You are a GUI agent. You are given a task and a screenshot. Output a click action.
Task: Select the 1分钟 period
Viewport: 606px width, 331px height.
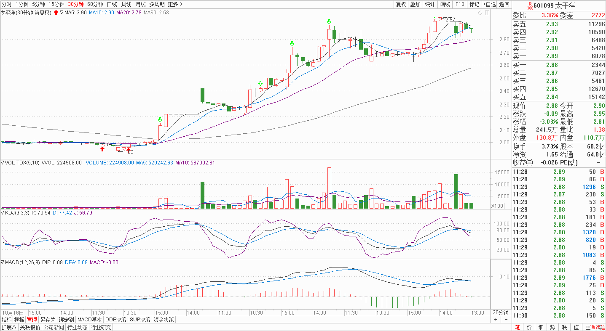22,4
